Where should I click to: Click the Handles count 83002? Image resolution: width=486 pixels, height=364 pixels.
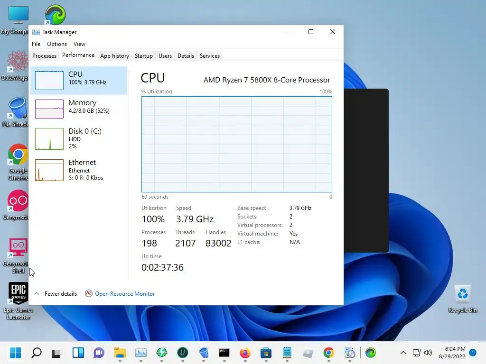(x=218, y=243)
